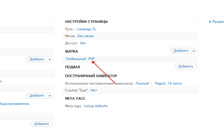Screen dimensions: 224x136
Task: Open the /catalogs/% path setting link
Action: pyautogui.click(x=86, y=29)
